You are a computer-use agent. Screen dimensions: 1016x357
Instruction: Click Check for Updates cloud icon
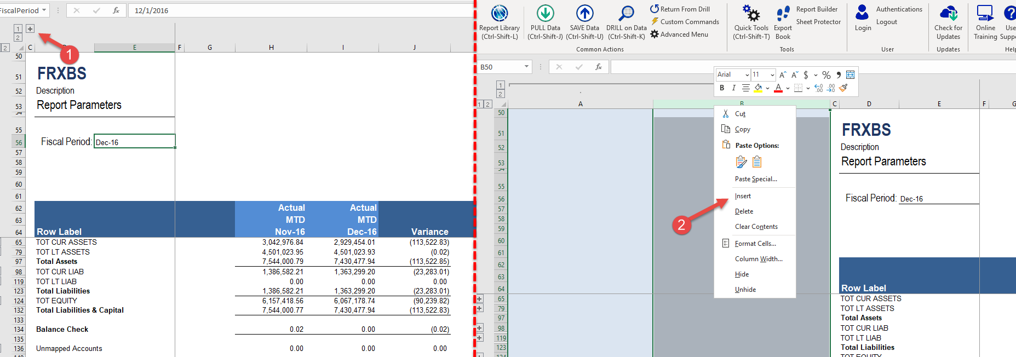point(948,14)
